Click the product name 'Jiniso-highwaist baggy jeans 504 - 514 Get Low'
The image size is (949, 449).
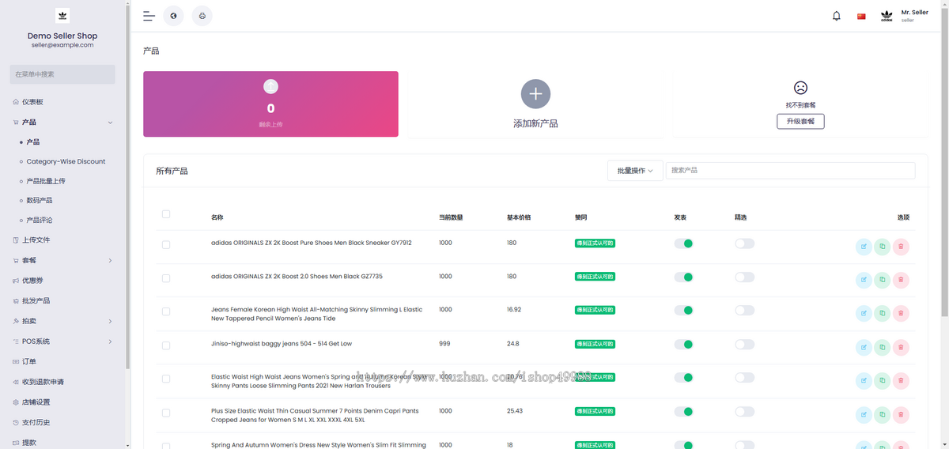[x=282, y=344]
